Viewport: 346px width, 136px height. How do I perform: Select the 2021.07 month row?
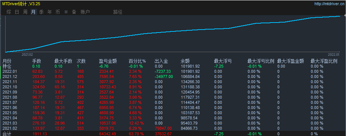click(173, 102)
